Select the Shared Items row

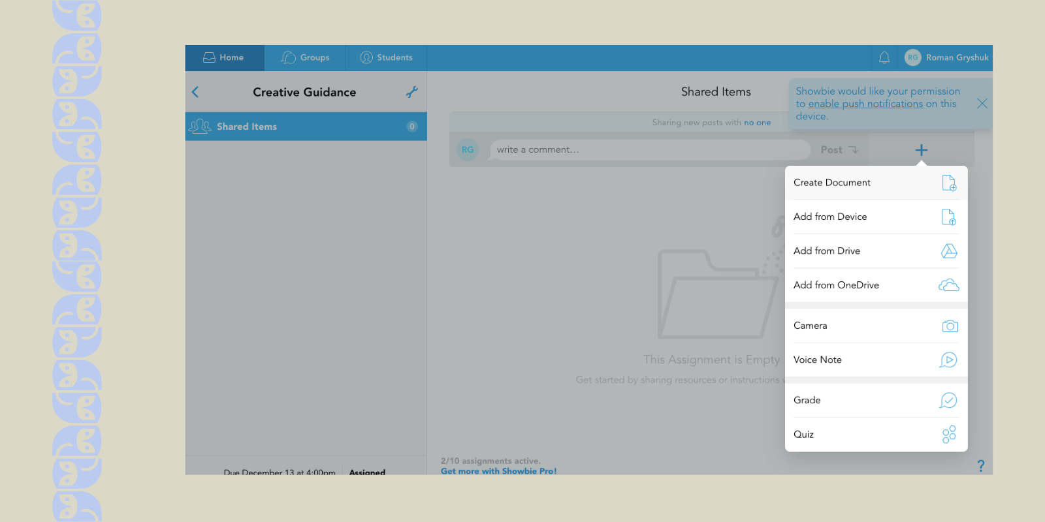pos(306,127)
